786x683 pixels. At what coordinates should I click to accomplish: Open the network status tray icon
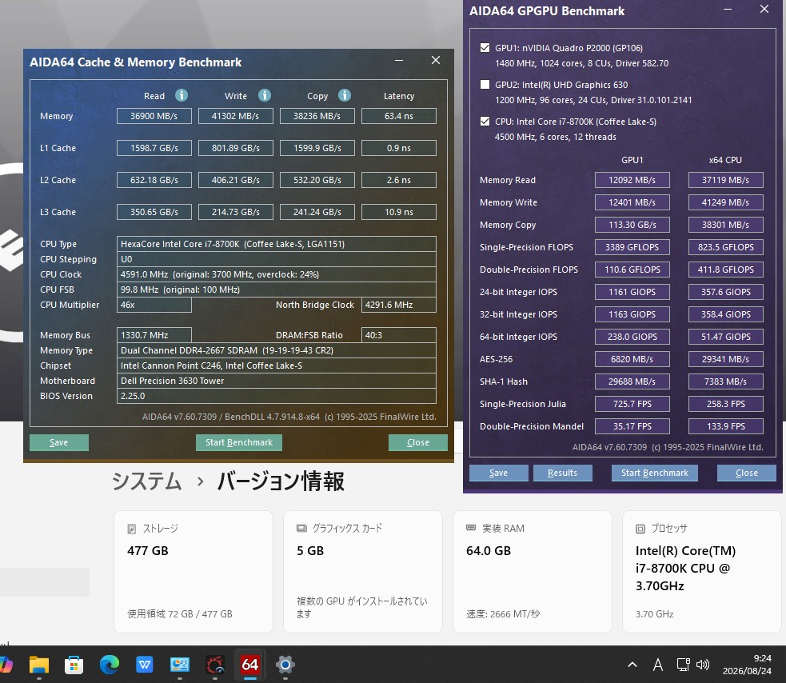683,665
